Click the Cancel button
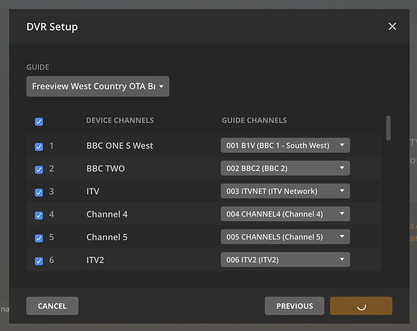The width and height of the screenshot is (417, 331). (52, 306)
